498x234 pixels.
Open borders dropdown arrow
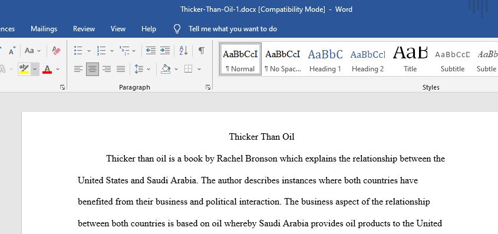[x=199, y=69]
